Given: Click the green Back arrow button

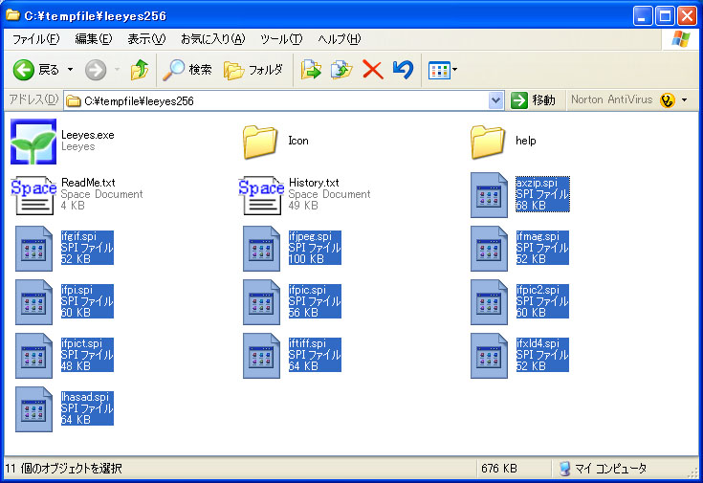Looking at the screenshot, I should 23,70.
